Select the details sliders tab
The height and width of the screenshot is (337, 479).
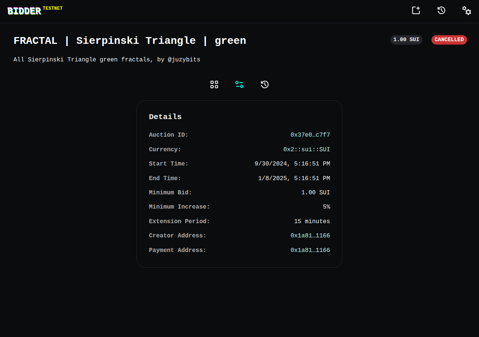tap(239, 85)
